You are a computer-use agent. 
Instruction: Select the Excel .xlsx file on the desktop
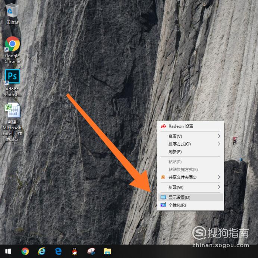pyautogui.click(x=12, y=122)
